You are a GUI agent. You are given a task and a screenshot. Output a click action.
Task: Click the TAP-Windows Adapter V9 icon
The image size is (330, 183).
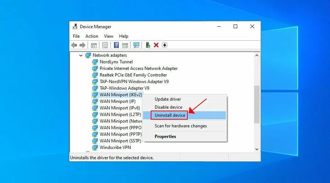tap(95, 88)
